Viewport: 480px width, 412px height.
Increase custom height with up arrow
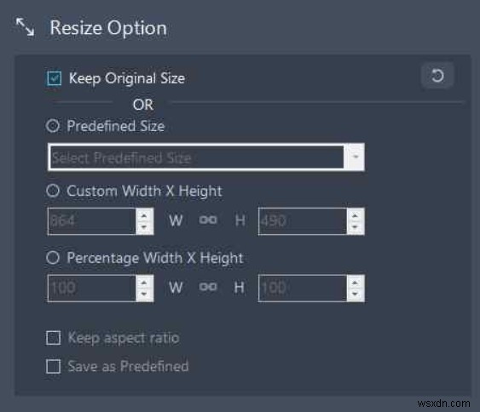click(x=356, y=215)
